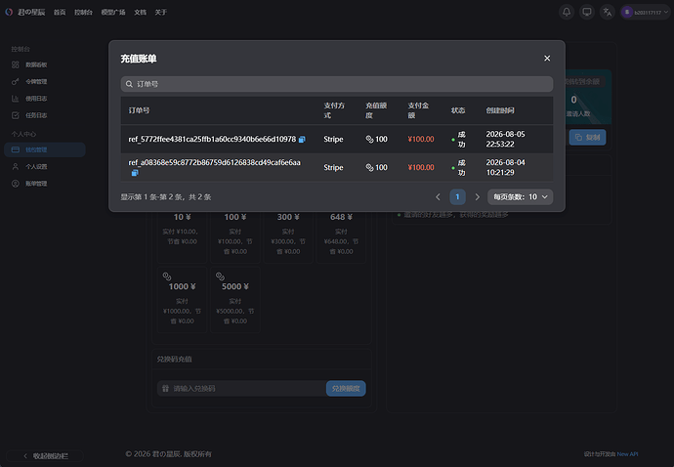Click the checklist icon for 任务日志
This screenshot has height=467, width=674.
(16, 115)
